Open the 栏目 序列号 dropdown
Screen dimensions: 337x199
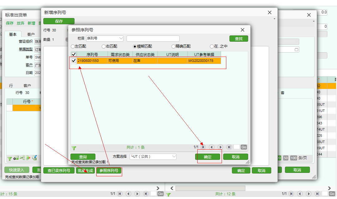(121, 39)
